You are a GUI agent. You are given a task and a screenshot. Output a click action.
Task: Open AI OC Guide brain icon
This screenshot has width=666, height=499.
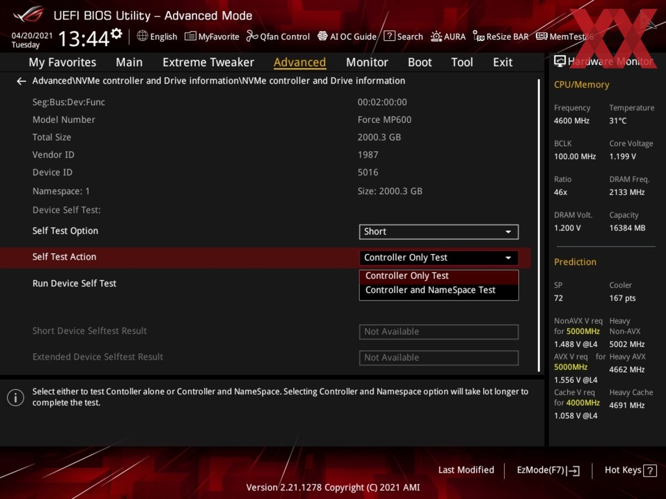pos(322,36)
